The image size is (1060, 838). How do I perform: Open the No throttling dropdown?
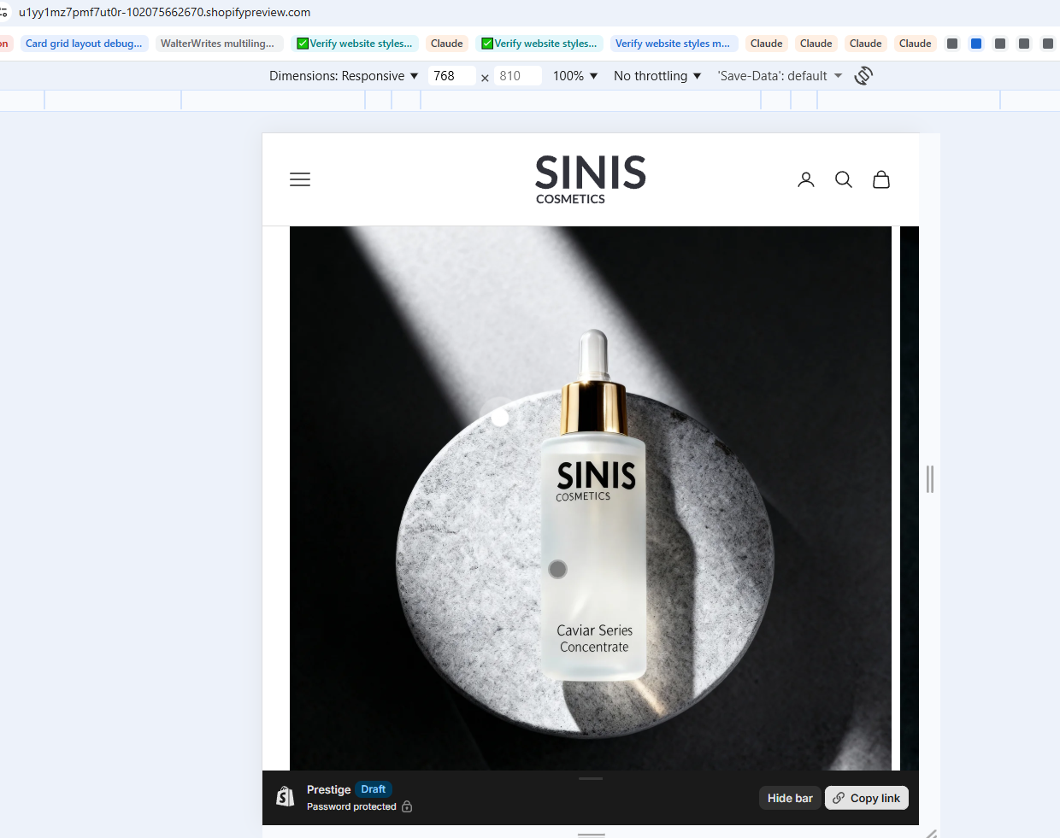(x=657, y=76)
